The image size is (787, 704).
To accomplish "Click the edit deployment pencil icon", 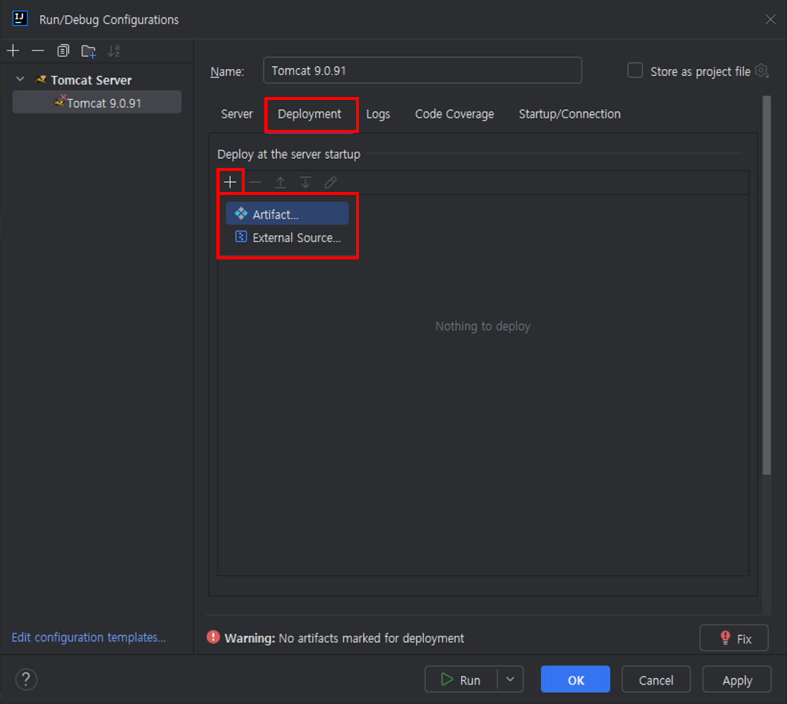I will [331, 182].
